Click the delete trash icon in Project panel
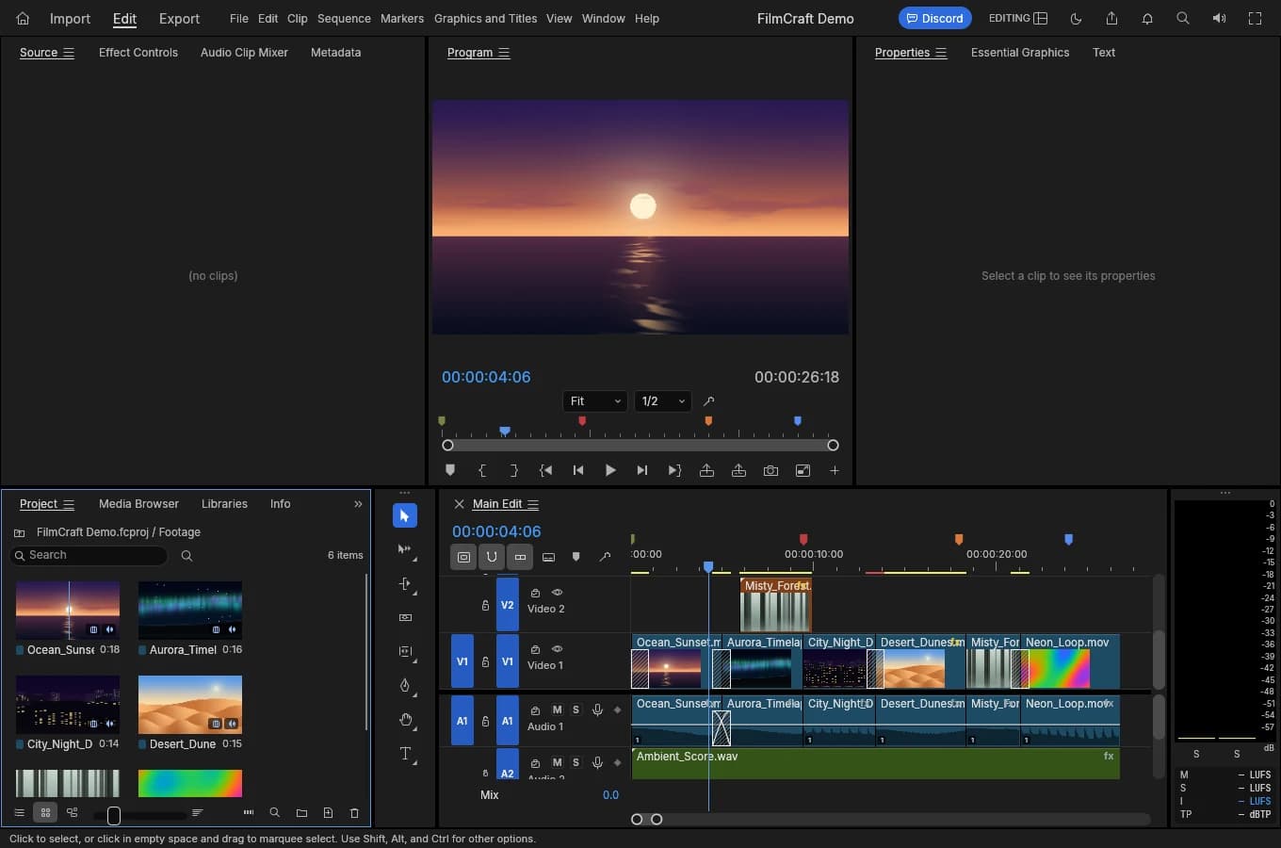 pyautogui.click(x=354, y=812)
